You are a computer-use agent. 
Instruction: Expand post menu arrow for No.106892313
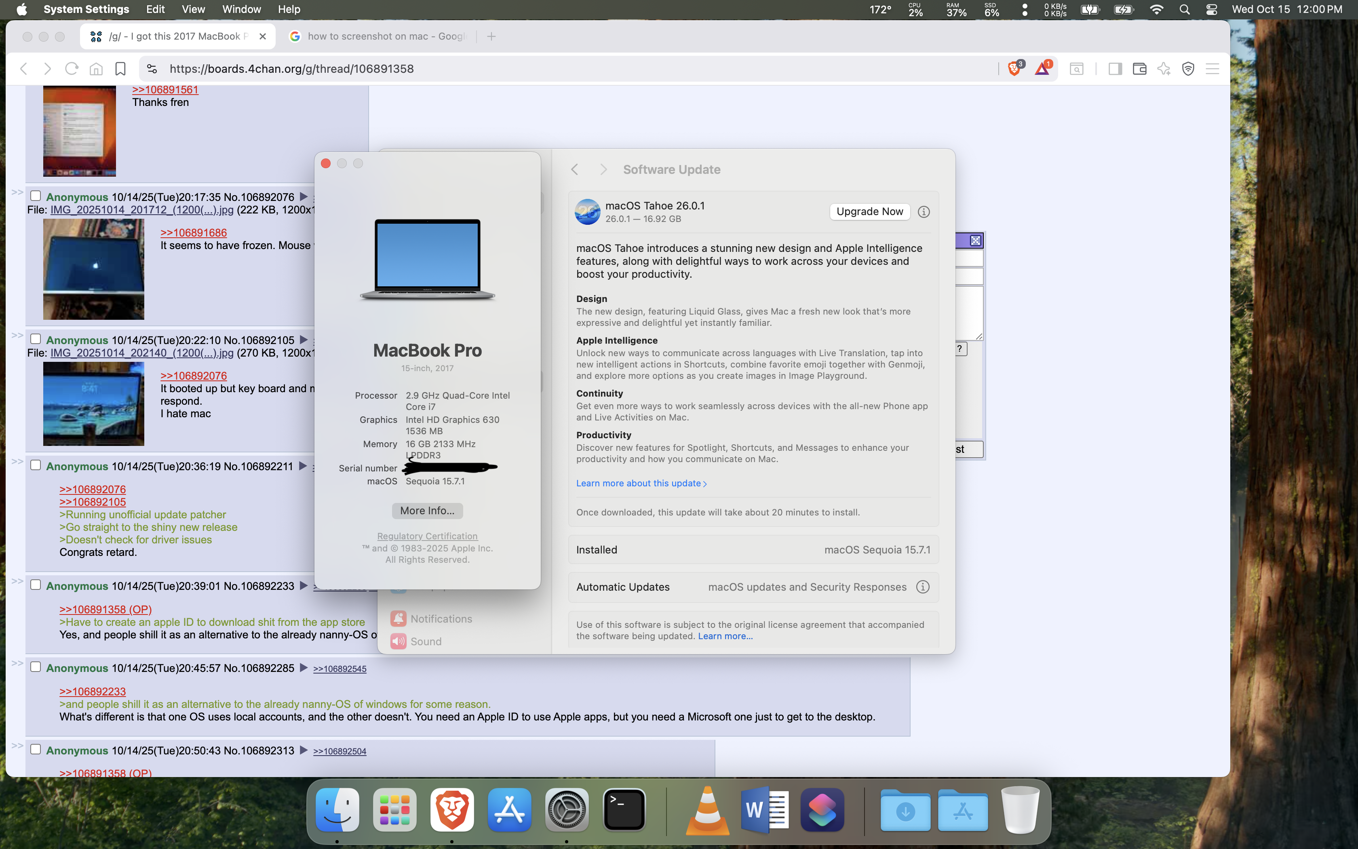[304, 750]
